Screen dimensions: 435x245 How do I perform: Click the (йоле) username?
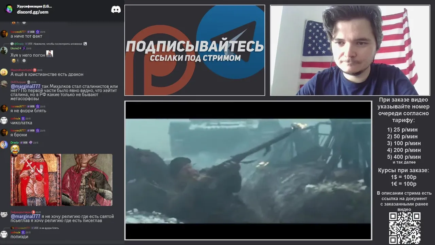pyautogui.click(x=15, y=48)
